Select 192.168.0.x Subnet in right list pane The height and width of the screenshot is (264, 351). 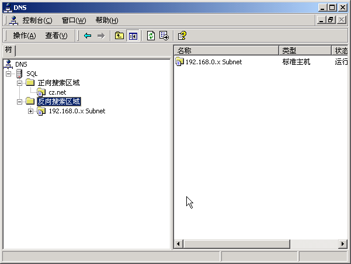pos(213,62)
